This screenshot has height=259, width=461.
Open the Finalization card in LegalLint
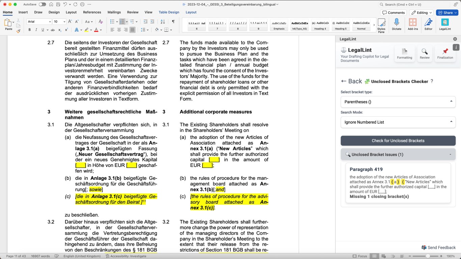[445, 54]
